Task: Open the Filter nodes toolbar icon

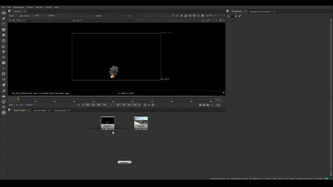Action: [x=4, y=41]
